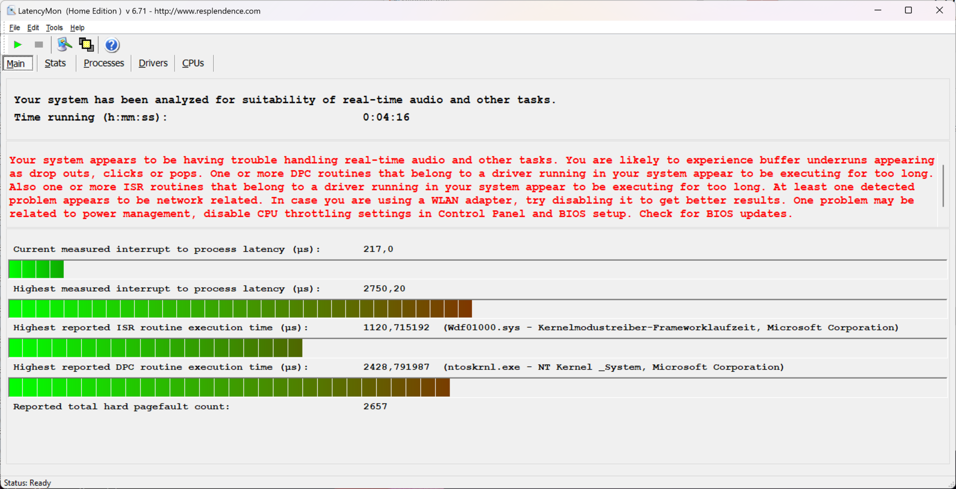Click ISR value 1120,715192
Screen dimensions: 956x489
[396, 328]
